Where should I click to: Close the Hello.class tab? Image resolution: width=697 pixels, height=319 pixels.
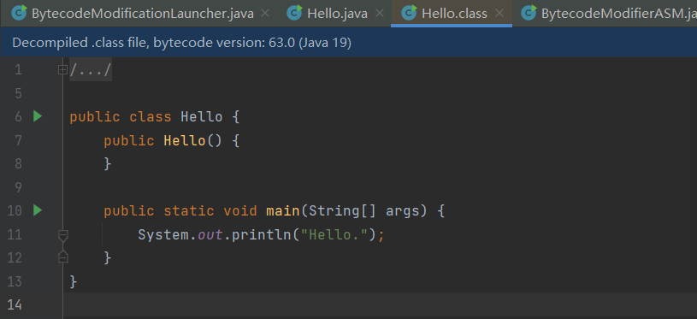pyautogui.click(x=499, y=14)
